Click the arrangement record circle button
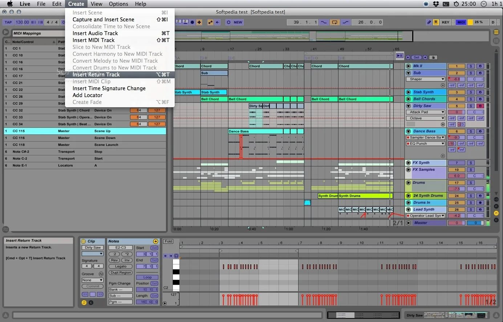 click(192, 22)
